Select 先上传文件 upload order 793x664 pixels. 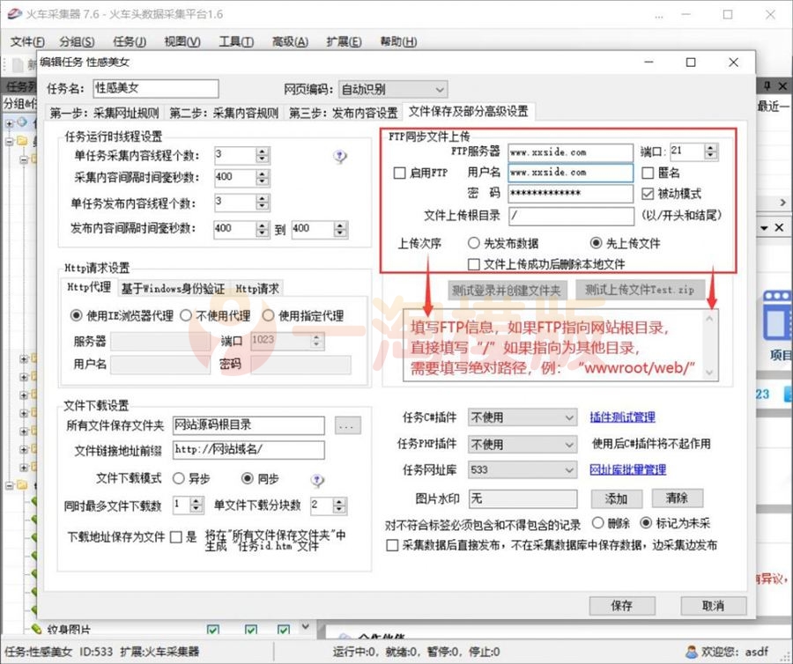coord(596,243)
